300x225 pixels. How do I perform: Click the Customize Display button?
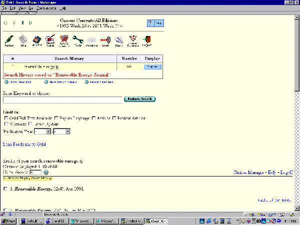point(16,178)
